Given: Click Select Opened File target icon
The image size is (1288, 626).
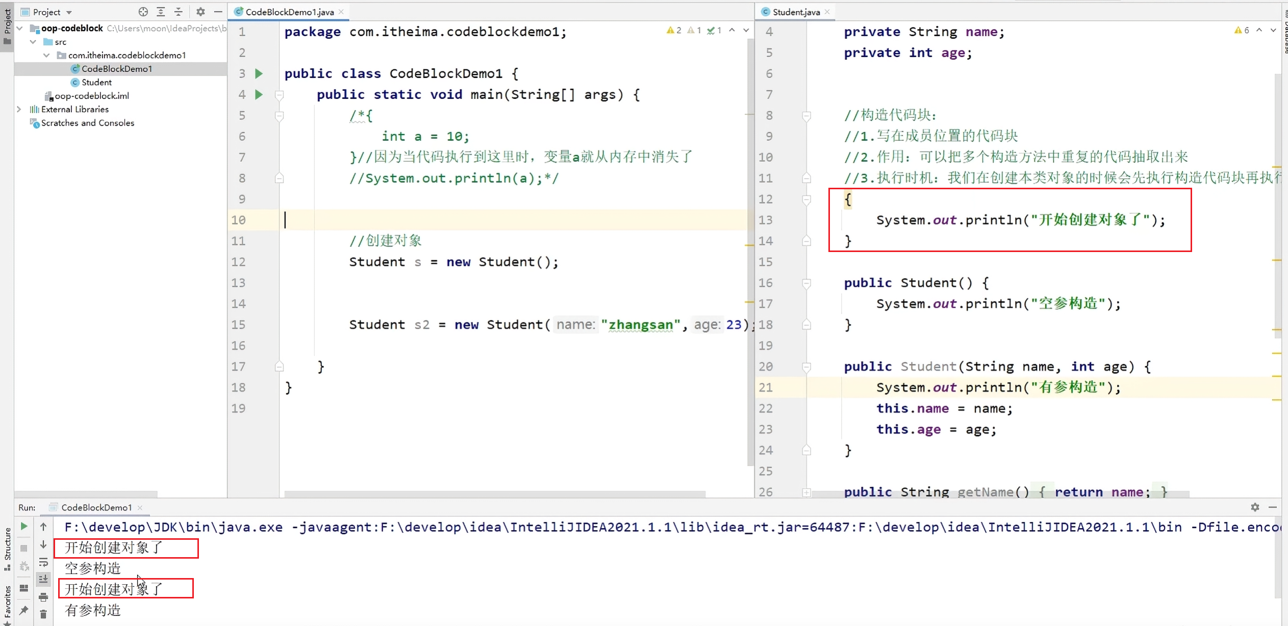Looking at the screenshot, I should click(x=143, y=12).
